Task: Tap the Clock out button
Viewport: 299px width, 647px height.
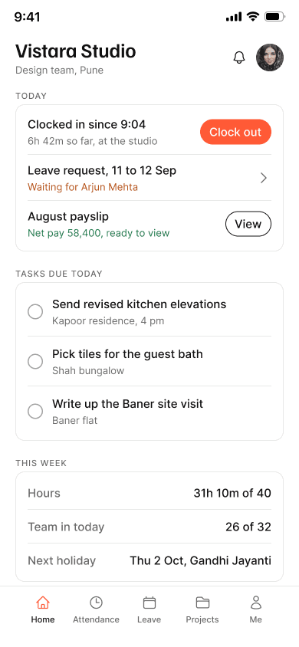Action: pyautogui.click(x=235, y=132)
